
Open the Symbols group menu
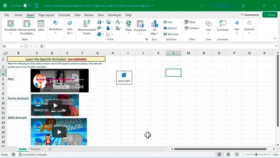tap(249, 27)
